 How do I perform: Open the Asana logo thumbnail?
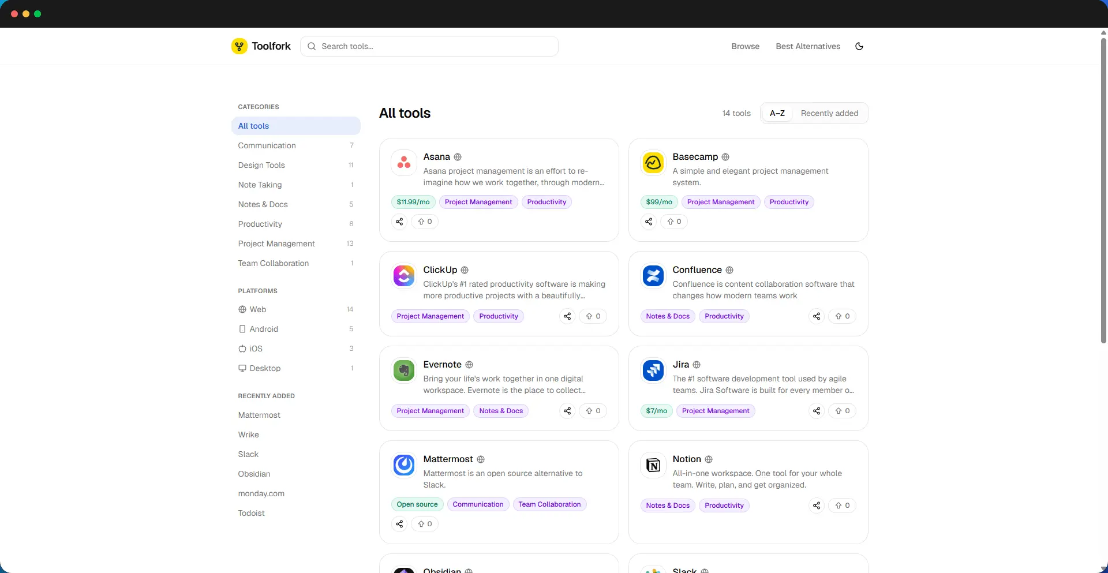point(404,163)
